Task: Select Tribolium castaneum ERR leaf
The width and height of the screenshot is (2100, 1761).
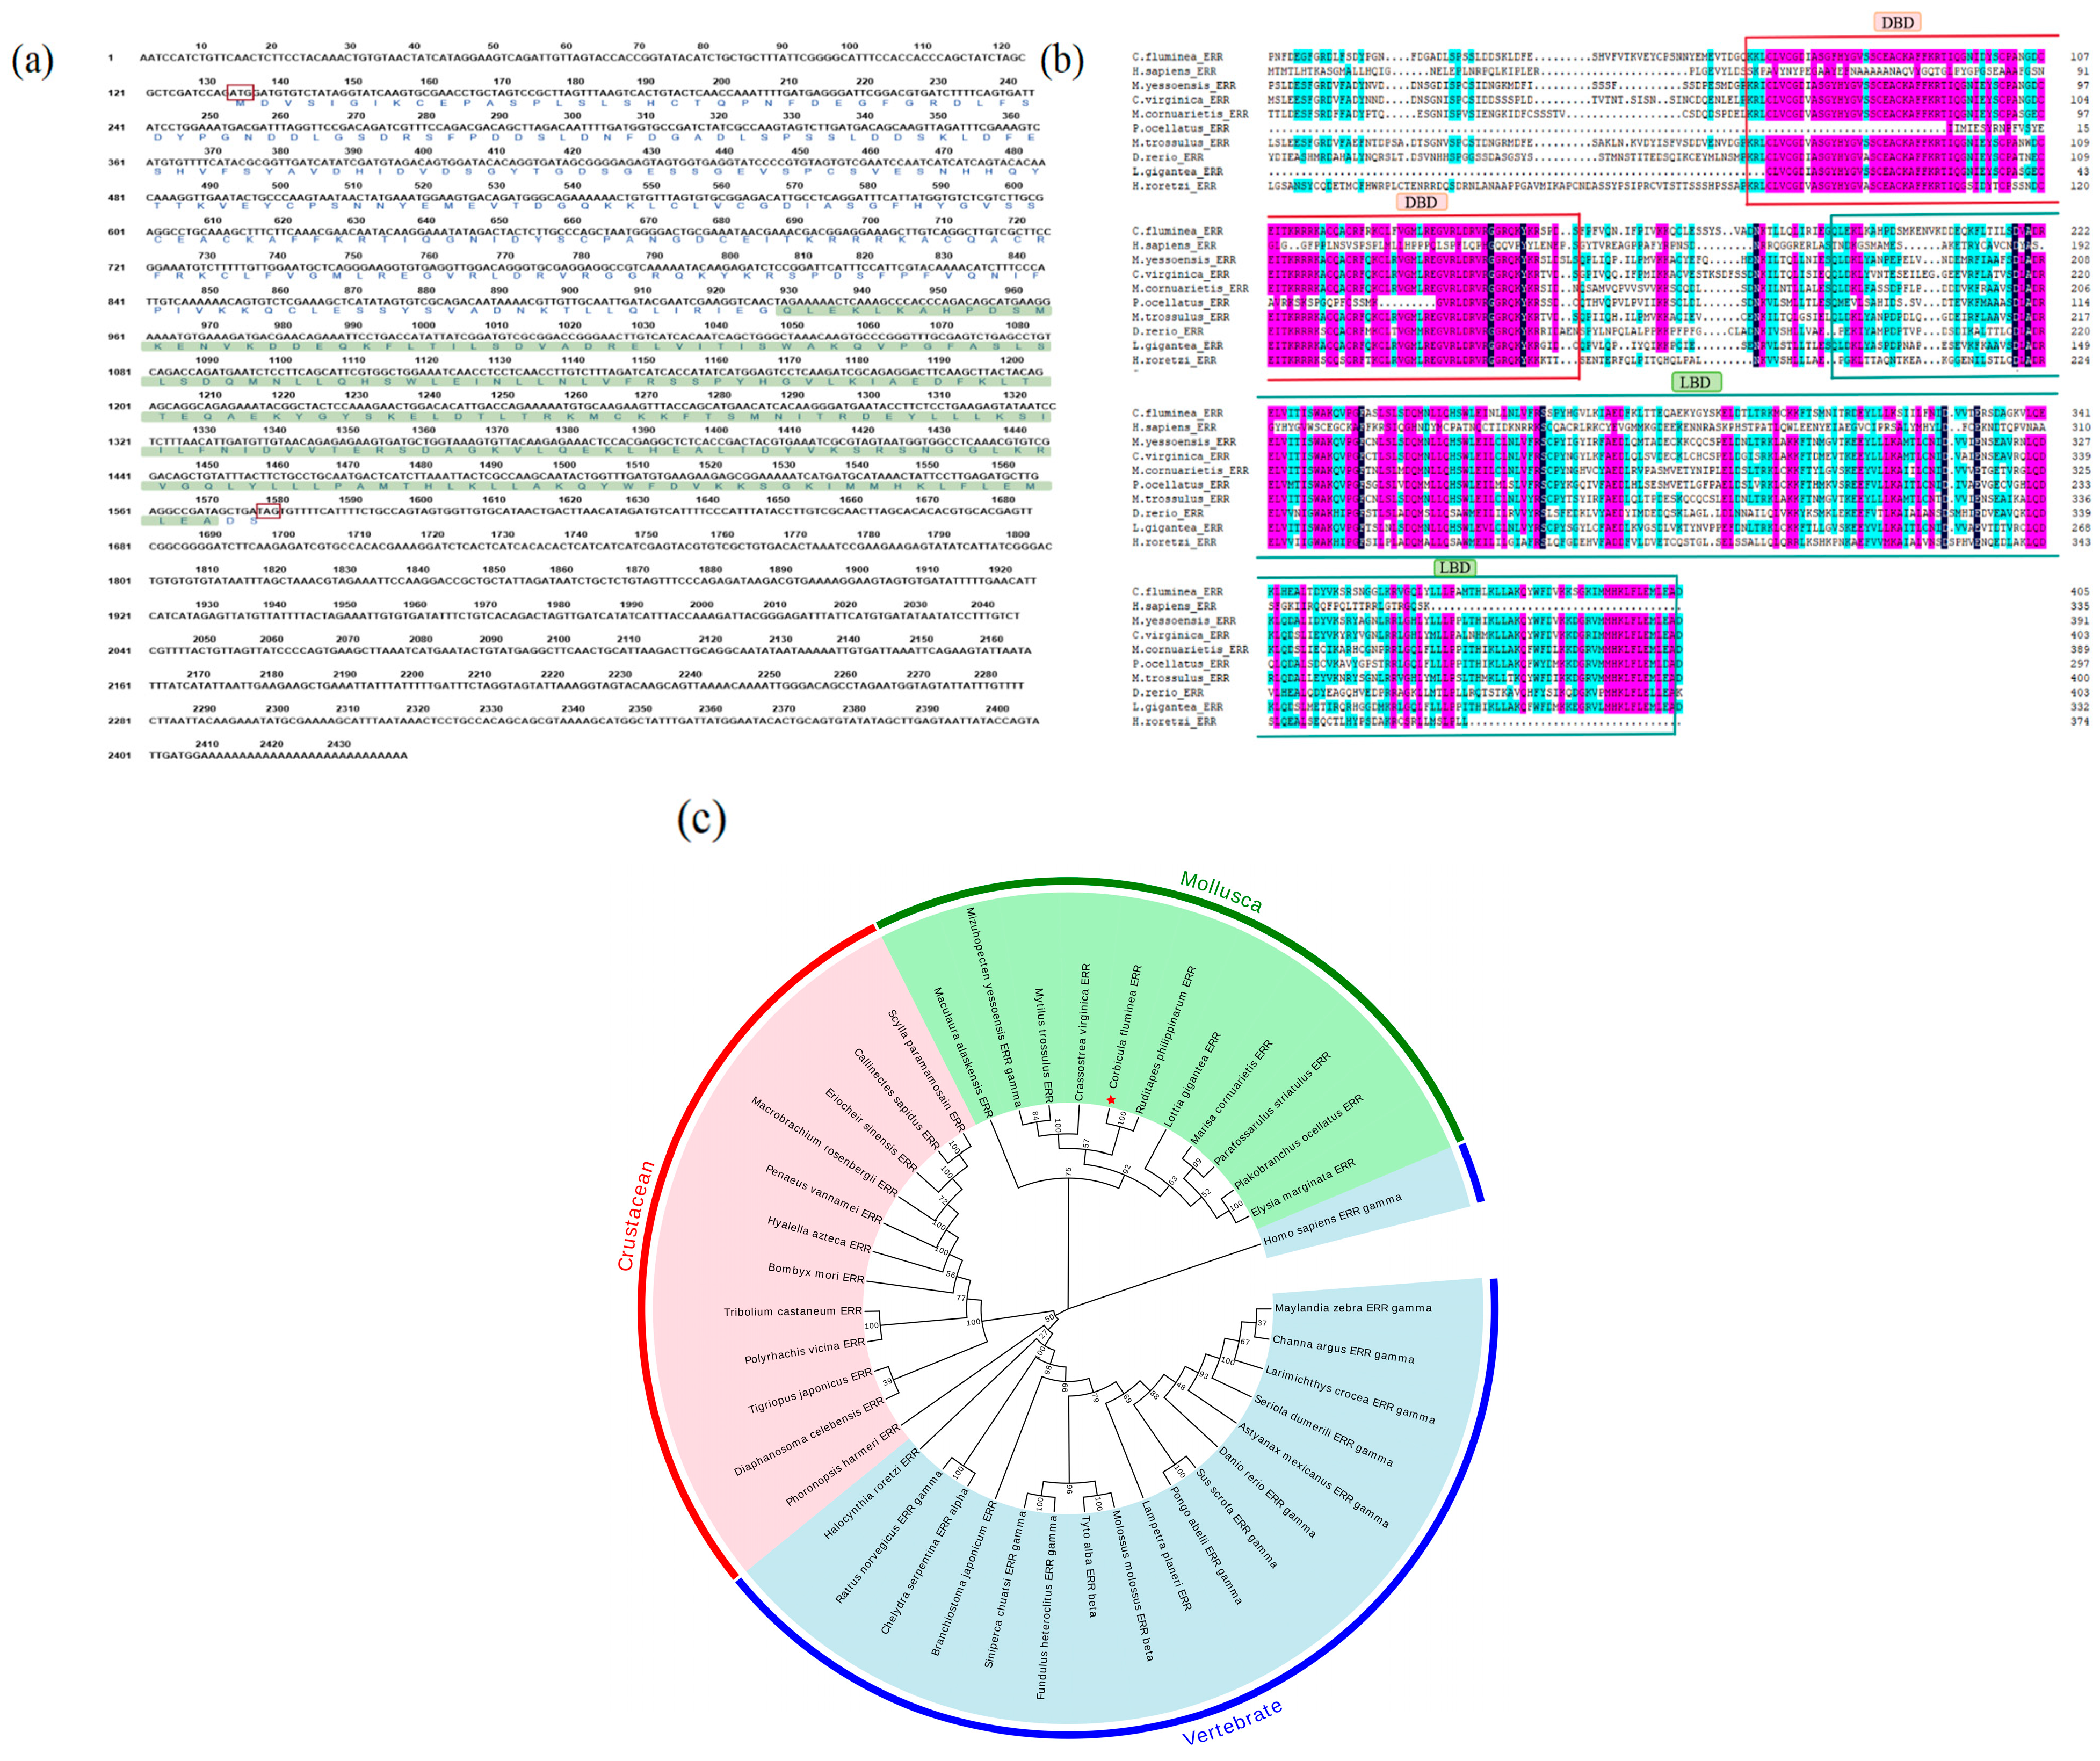Action: [792, 1311]
